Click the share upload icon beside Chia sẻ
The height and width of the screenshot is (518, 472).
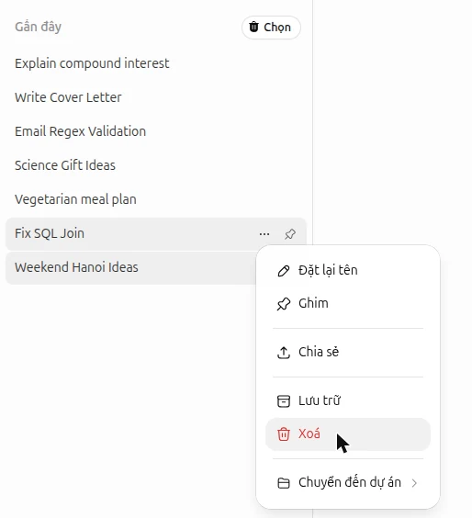pos(284,352)
